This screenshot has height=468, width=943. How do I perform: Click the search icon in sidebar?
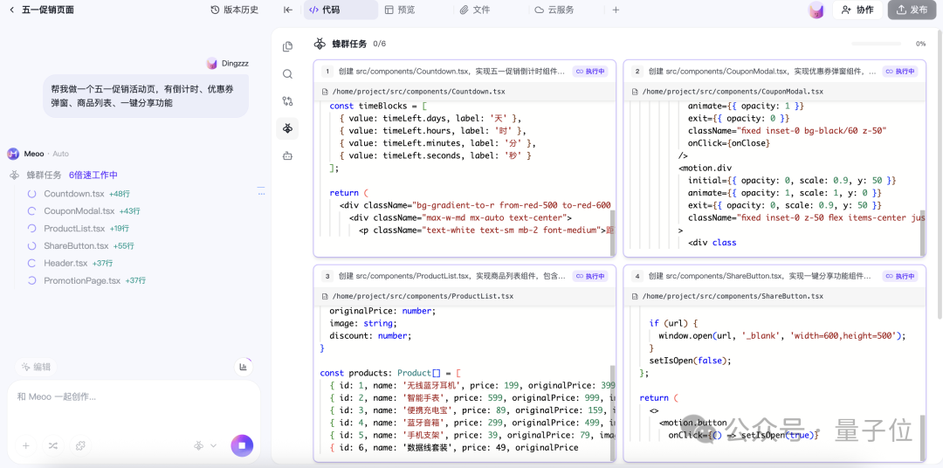tap(287, 74)
